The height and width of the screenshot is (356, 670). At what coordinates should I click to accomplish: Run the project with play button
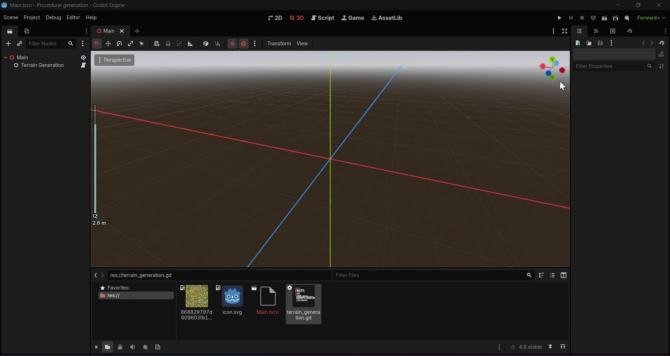coord(559,18)
